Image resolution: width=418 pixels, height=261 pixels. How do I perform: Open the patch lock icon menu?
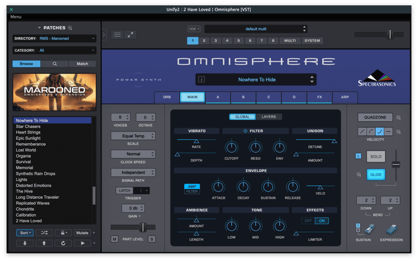pos(63,233)
